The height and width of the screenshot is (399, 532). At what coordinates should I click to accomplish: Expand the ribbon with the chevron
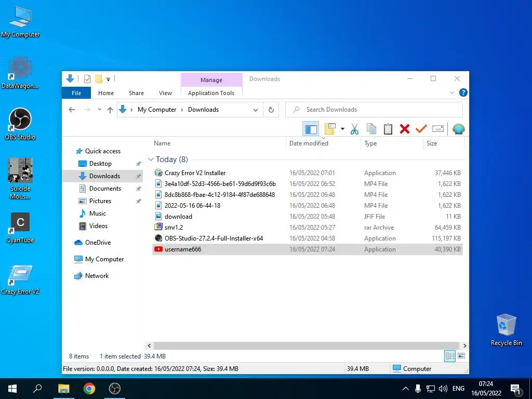[451, 92]
